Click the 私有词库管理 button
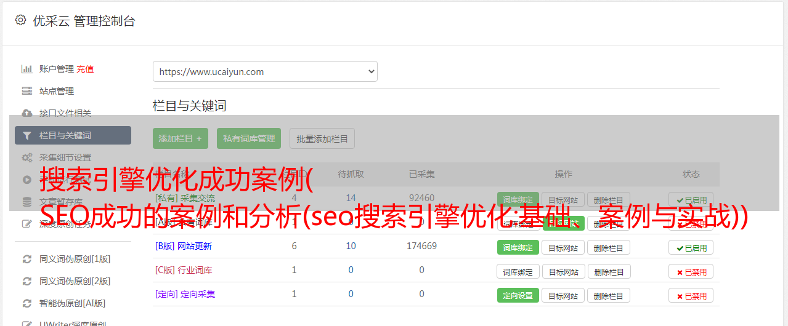Image resolution: width=788 pixels, height=326 pixels. (249, 138)
